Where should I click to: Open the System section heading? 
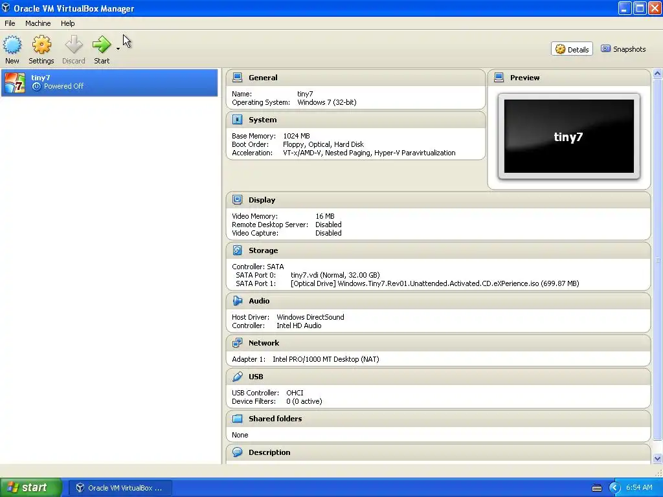pos(263,120)
